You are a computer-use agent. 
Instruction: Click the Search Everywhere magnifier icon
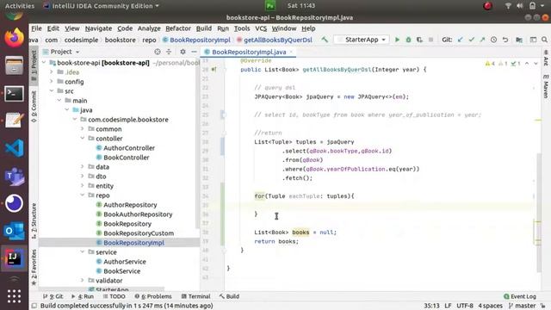[544, 40]
